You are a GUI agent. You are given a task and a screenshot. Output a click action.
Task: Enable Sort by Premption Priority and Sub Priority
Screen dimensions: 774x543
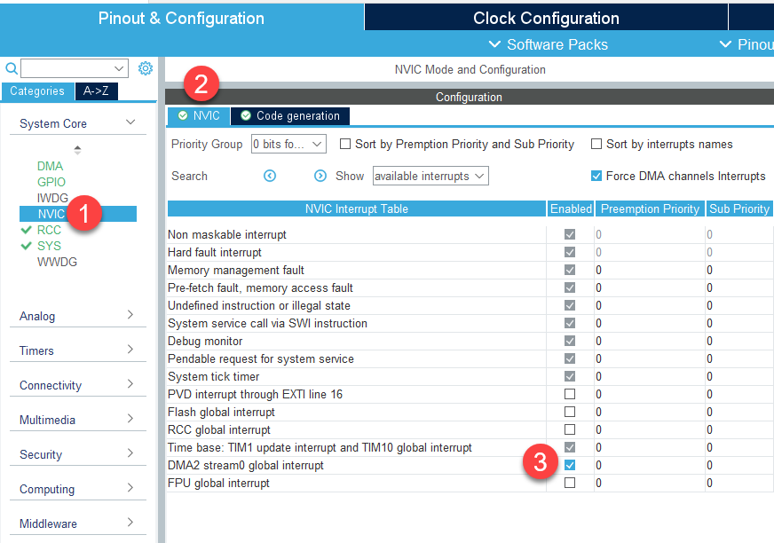tap(345, 144)
